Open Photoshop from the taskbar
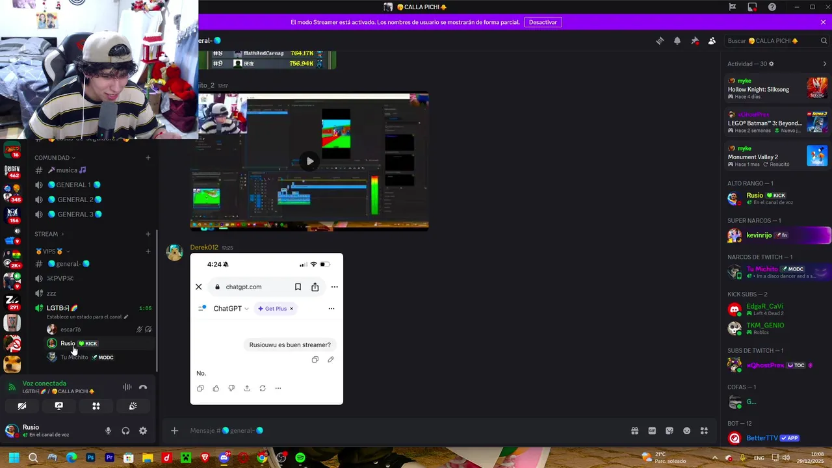832x468 pixels. tap(90, 458)
